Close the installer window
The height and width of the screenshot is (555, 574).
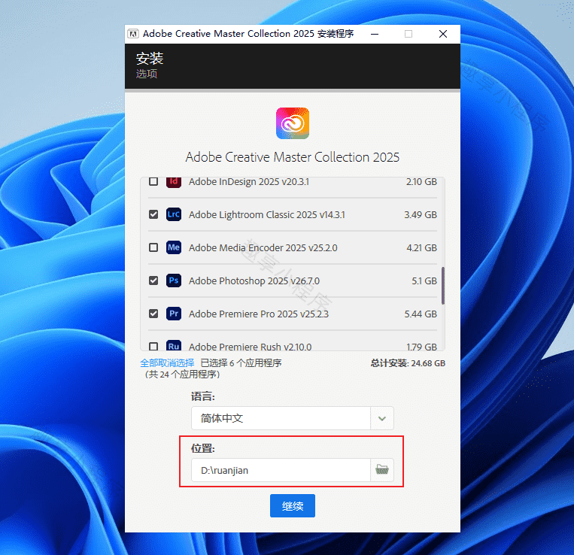[x=442, y=34]
